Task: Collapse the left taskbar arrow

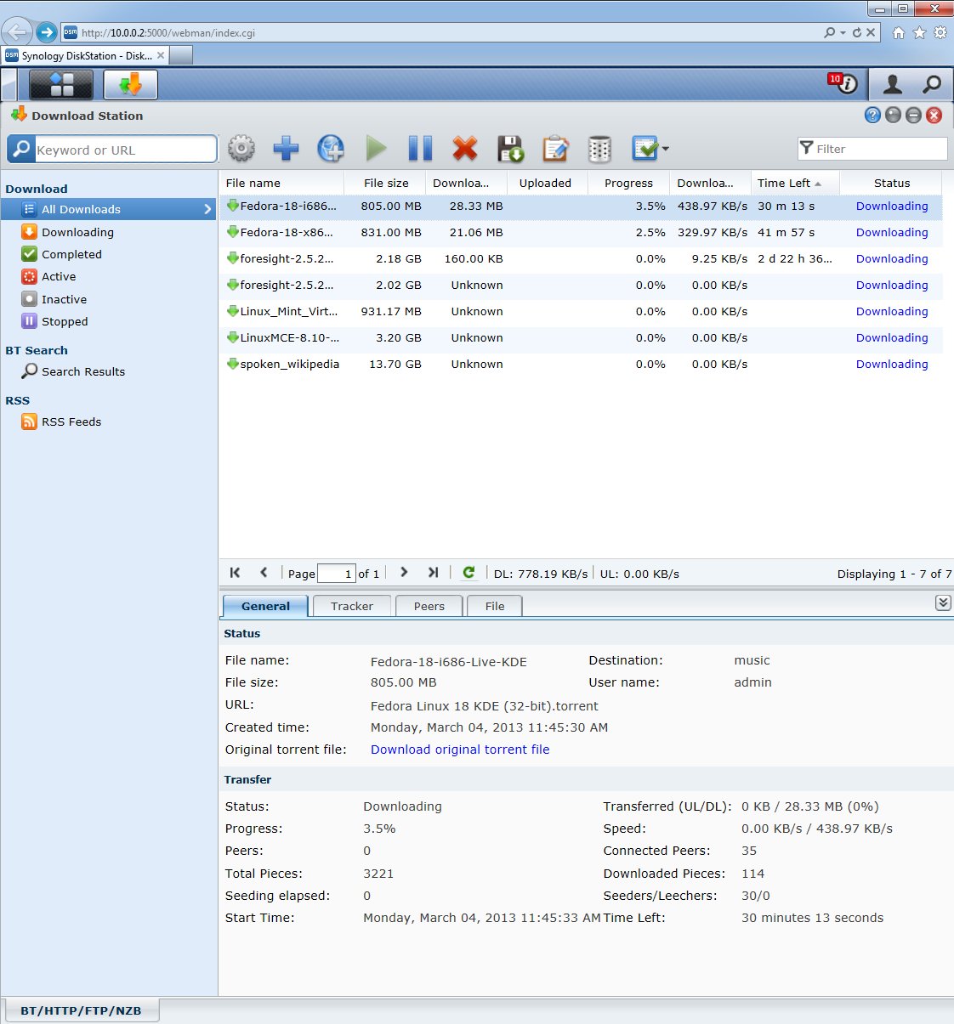Action: tap(9, 84)
